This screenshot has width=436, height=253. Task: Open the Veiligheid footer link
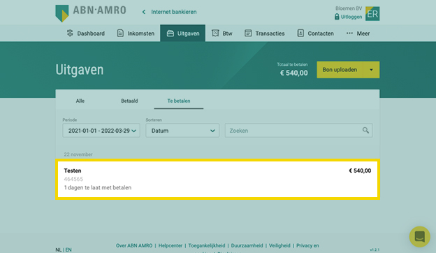click(x=279, y=245)
